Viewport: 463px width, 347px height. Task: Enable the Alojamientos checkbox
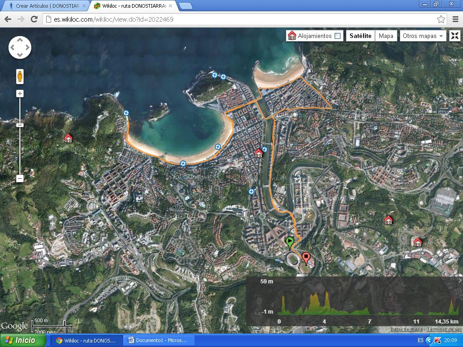pos(337,36)
